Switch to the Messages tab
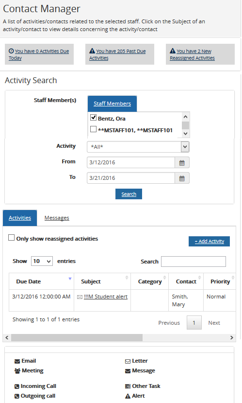The image size is (242, 403). (57, 218)
